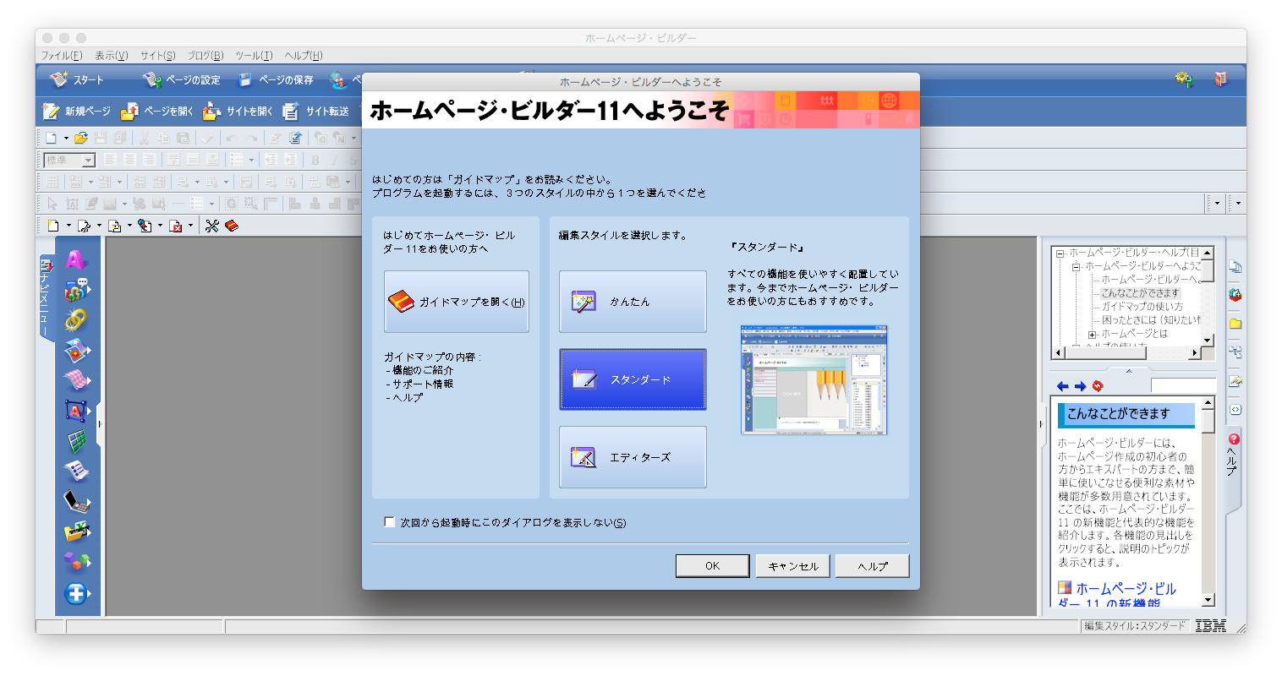Select the スタンダード editing style
The width and height of the screenshot is (1282, 676).
(633, 379)
